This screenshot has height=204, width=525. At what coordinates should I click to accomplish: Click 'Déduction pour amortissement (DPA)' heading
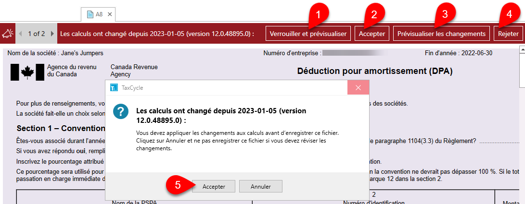point(375,71)
